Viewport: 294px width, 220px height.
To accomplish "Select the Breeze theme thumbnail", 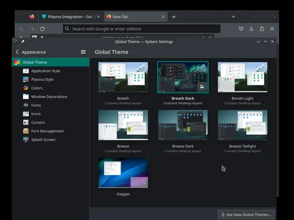I will [123, 125].
